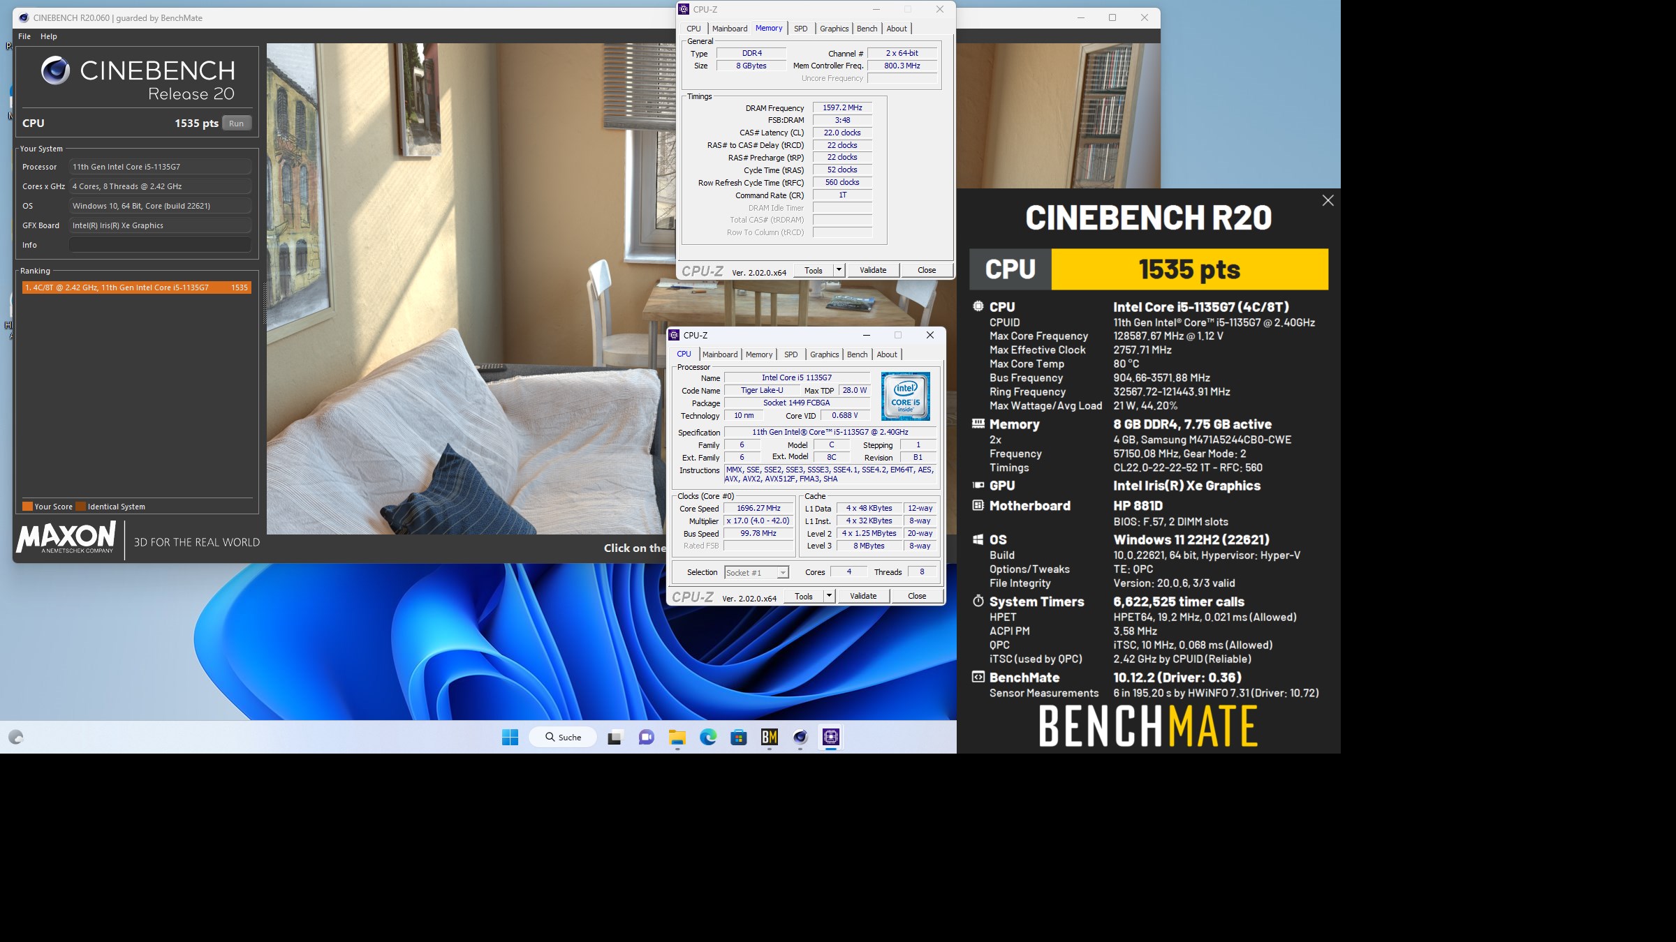Click the System Timers clock icon
The width and height of the screenshot is (1676, 942).
tap(978, 601)
